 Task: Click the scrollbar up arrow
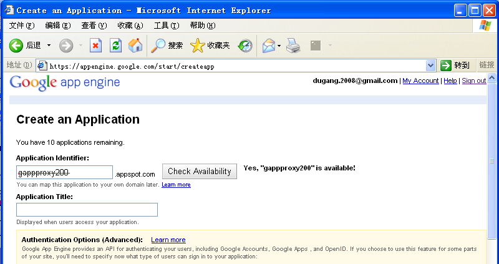(x=492, y=77)
